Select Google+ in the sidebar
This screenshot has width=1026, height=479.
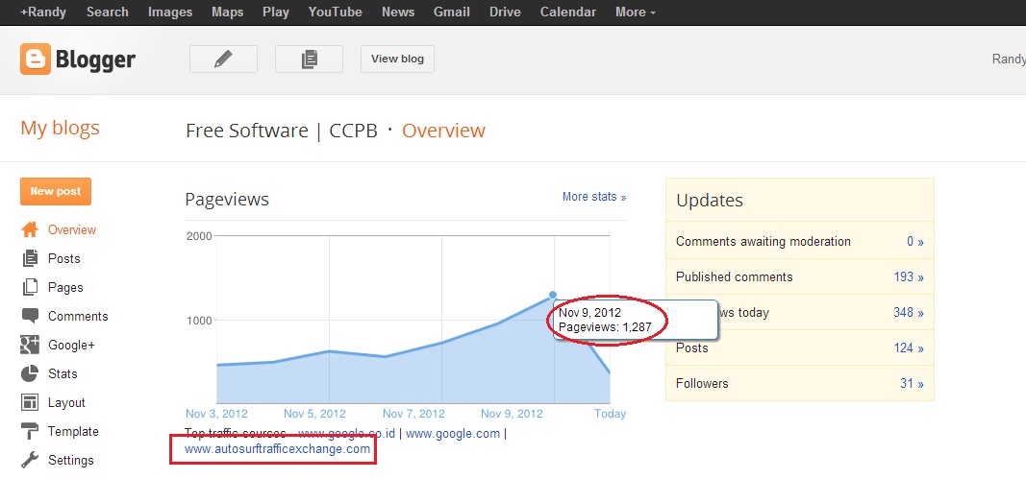pyautogui.click(x=71, y=345)
